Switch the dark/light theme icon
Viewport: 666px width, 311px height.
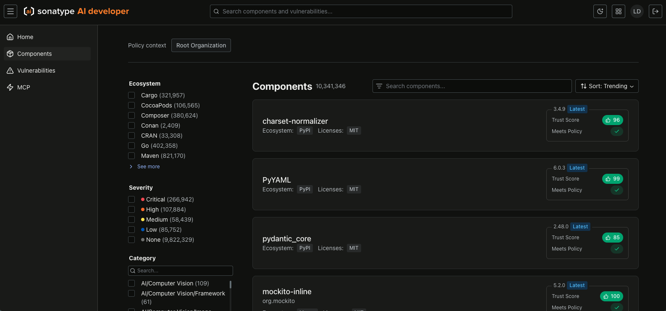600,11
